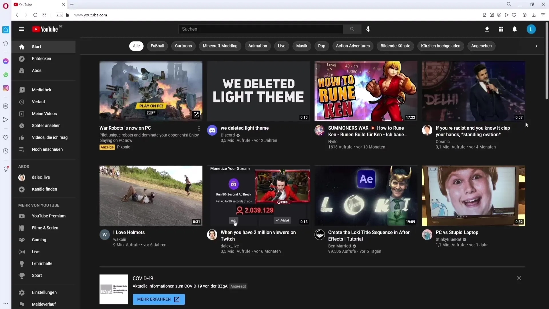Open the YouTube hamburger guide menu

(22, 29)
